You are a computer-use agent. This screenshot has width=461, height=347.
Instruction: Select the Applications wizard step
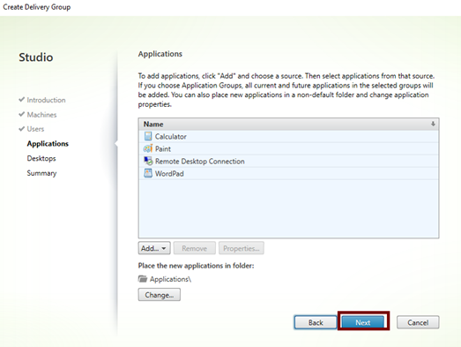48,143
